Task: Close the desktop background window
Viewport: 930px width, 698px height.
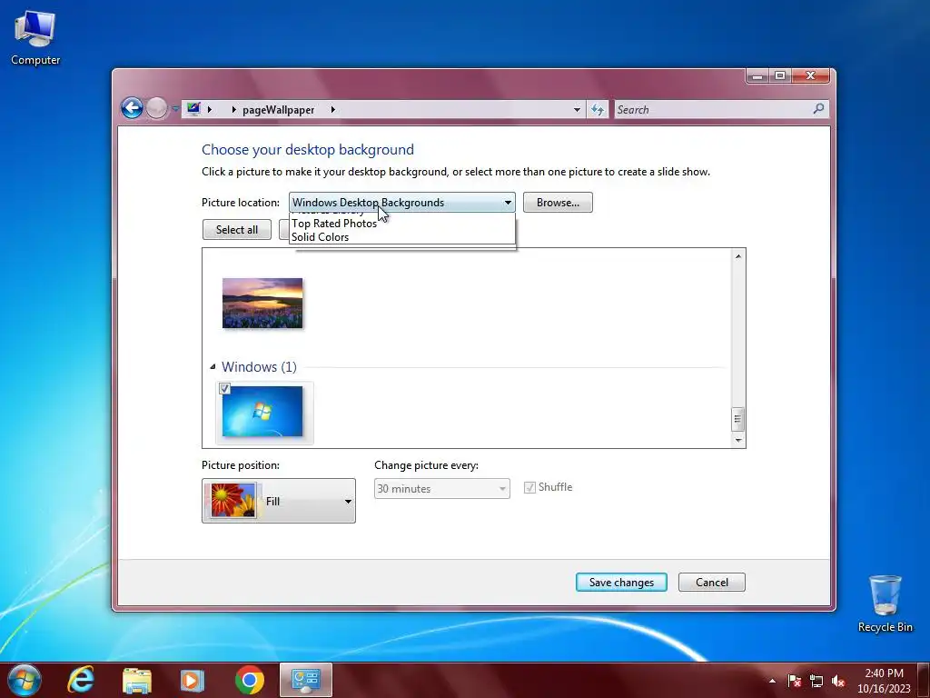Action: coord(811,75)
